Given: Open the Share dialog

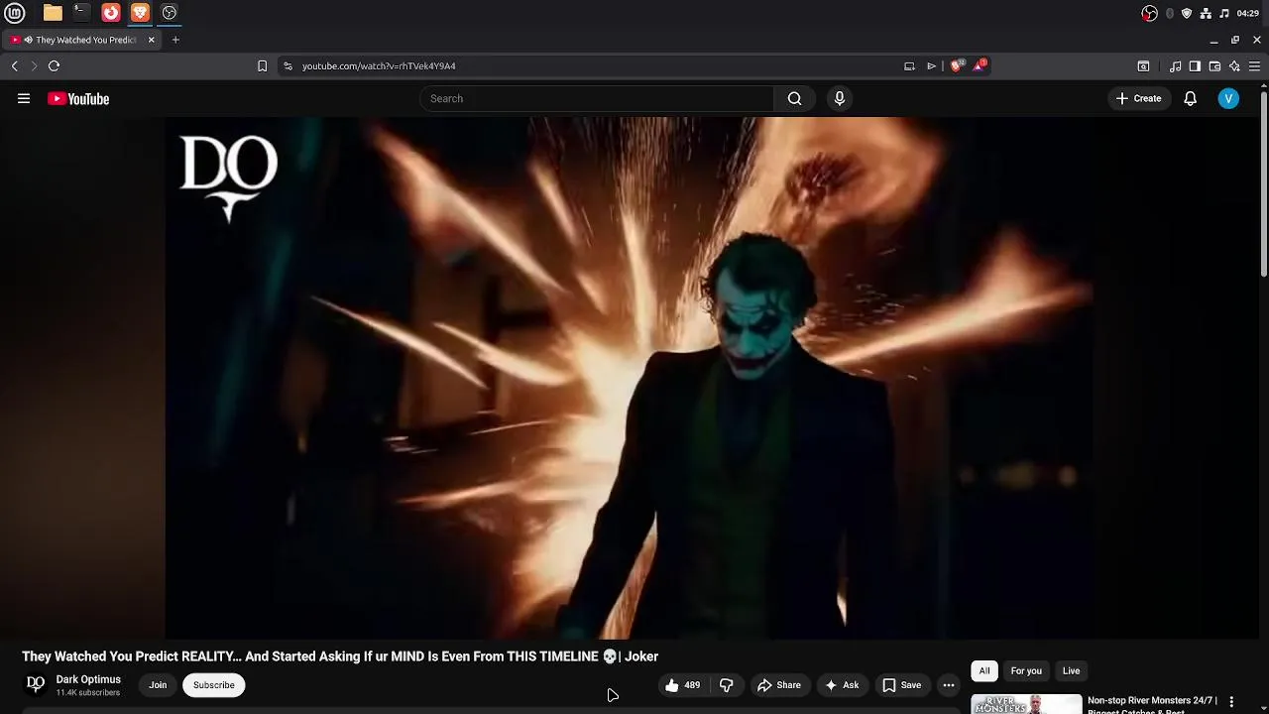Looking at the screenshot, I should pos(779,685).
